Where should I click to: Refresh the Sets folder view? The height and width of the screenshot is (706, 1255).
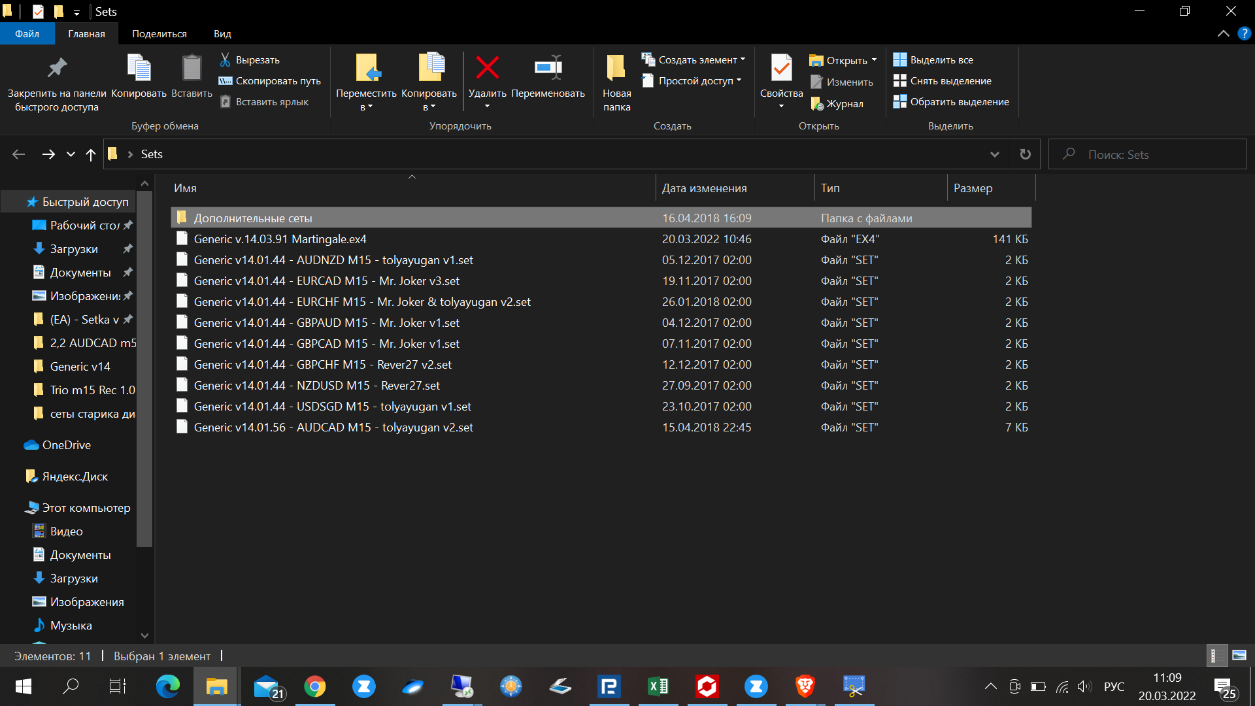pos(1026,154)
